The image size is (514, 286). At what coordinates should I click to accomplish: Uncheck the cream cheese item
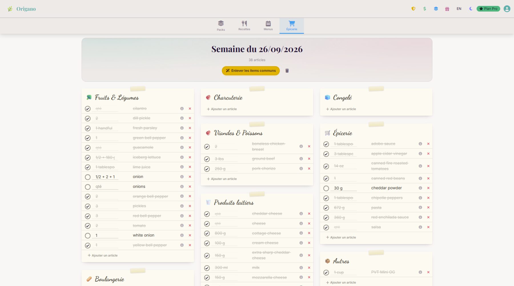(x=207, y=243)
